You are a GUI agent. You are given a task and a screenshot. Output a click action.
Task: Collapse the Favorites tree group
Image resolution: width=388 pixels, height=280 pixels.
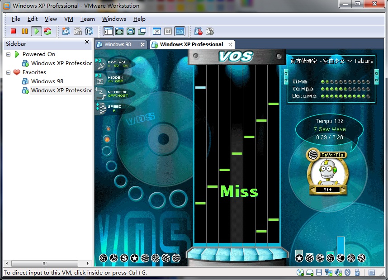(9, 72)
